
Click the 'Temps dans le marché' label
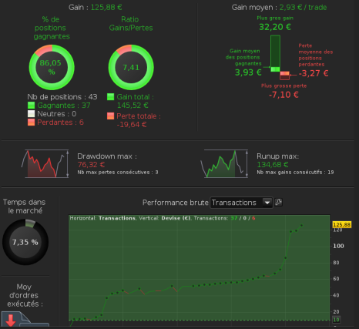tap(25, 206)
